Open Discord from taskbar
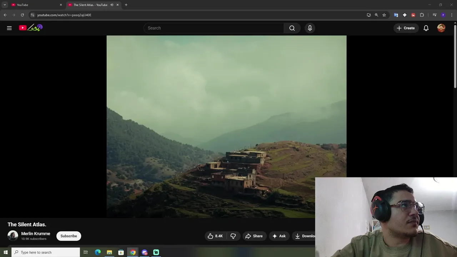457x257 pixels. [x=145, y=252]
